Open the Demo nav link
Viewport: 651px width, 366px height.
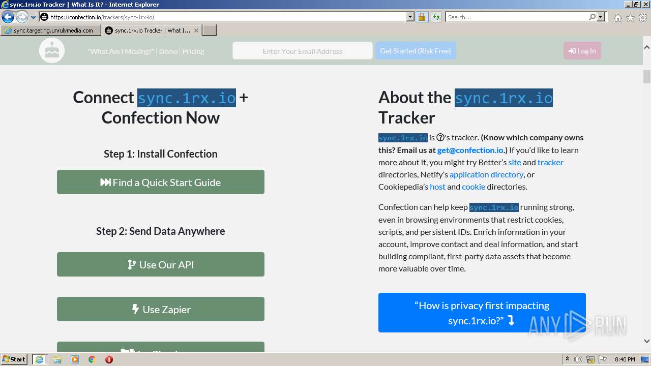pyautogui.click(x=168, y=51)
